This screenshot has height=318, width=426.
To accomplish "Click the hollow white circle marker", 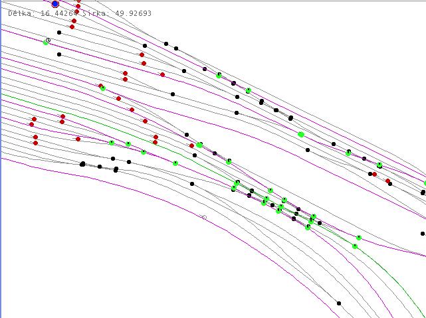I will coord(204,217).
